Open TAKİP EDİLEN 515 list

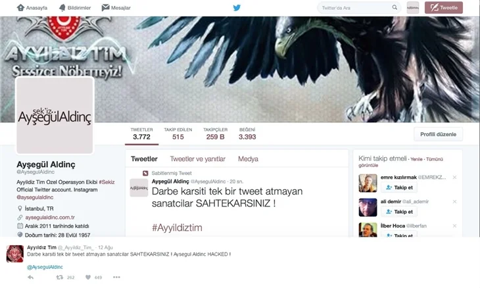click(178, 134)
